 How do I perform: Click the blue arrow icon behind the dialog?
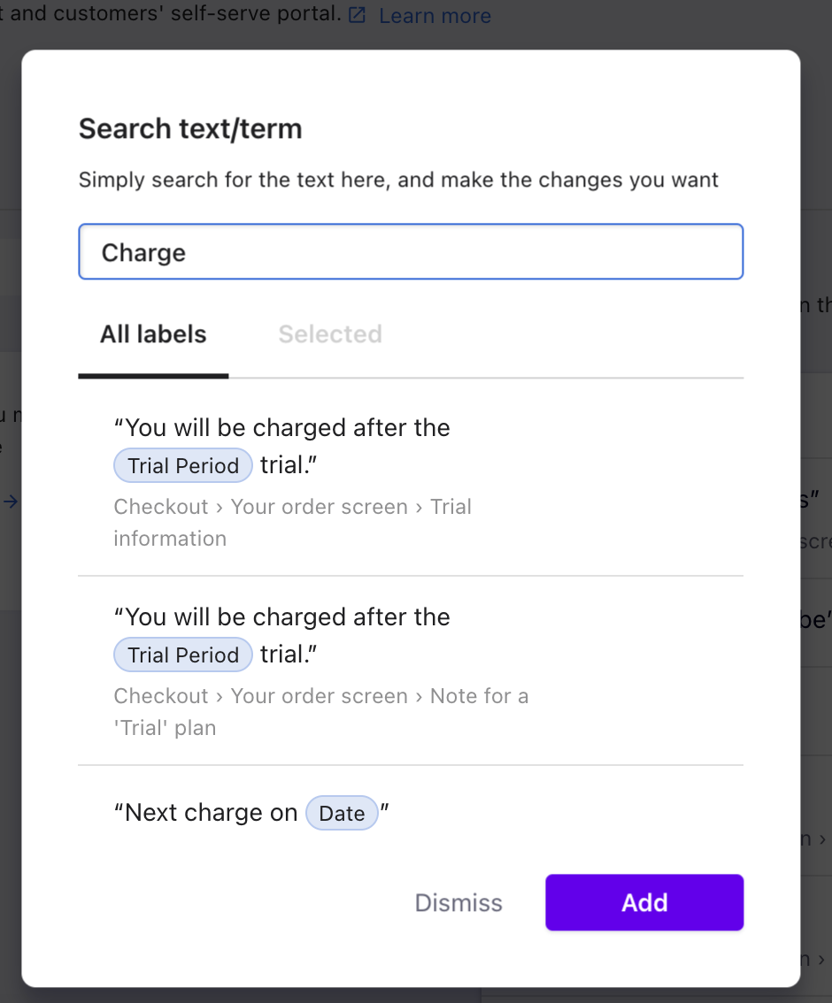[x=11, y=501]
